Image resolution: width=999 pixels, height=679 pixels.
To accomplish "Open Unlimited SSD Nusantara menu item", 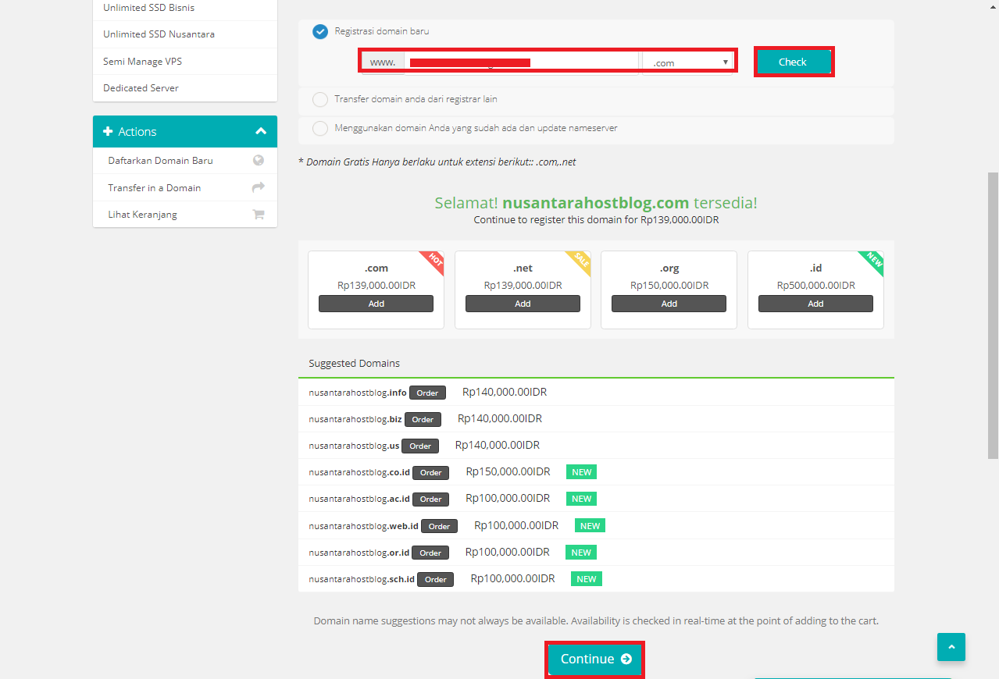I will 159,34.
